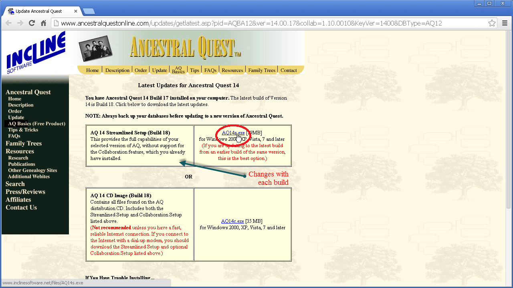Open Resources sidebar heading
Image resolution: width=513 pixels, height=288 pixels.
20,151
